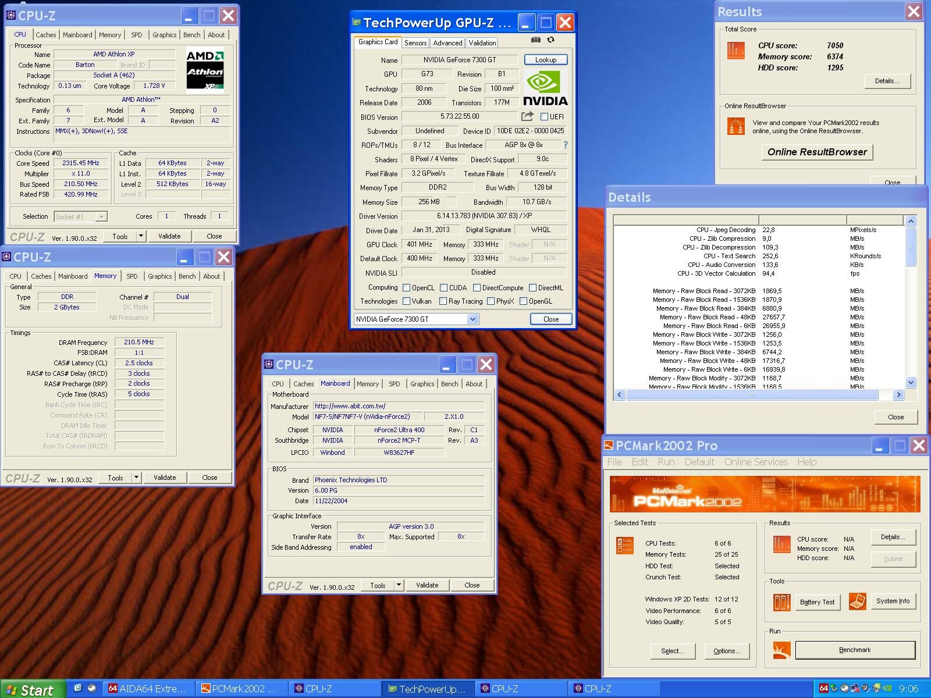Click the Run benchmark orange icon
Screen dimensions: 931x698
[781, 650]
